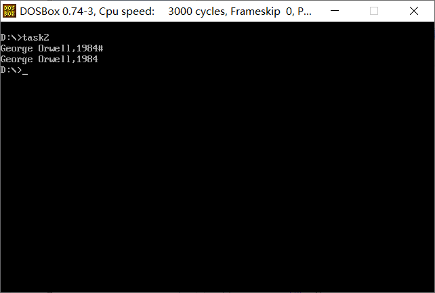The image size is (435, 293).
Task: Click the 'task2' command text
Action: pyautogui.click(x=36, y=37)
